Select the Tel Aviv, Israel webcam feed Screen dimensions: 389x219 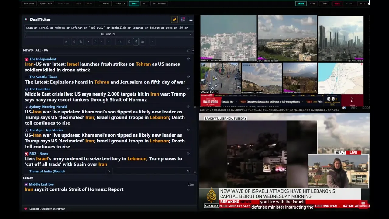341,39
